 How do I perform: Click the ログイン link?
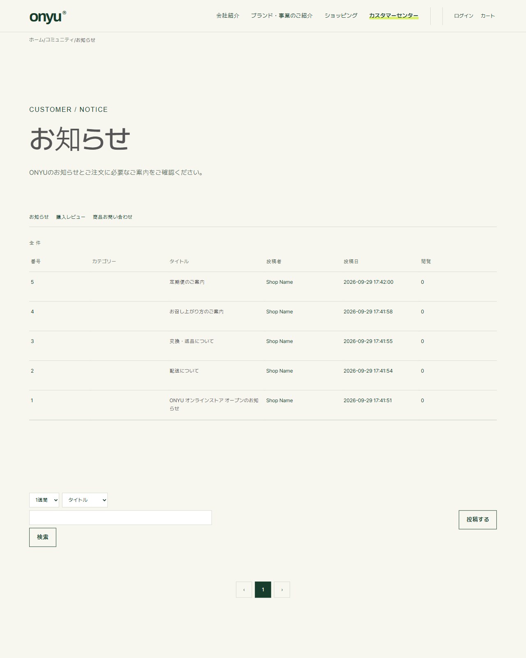pyautogui.click(x=464, y=16)
